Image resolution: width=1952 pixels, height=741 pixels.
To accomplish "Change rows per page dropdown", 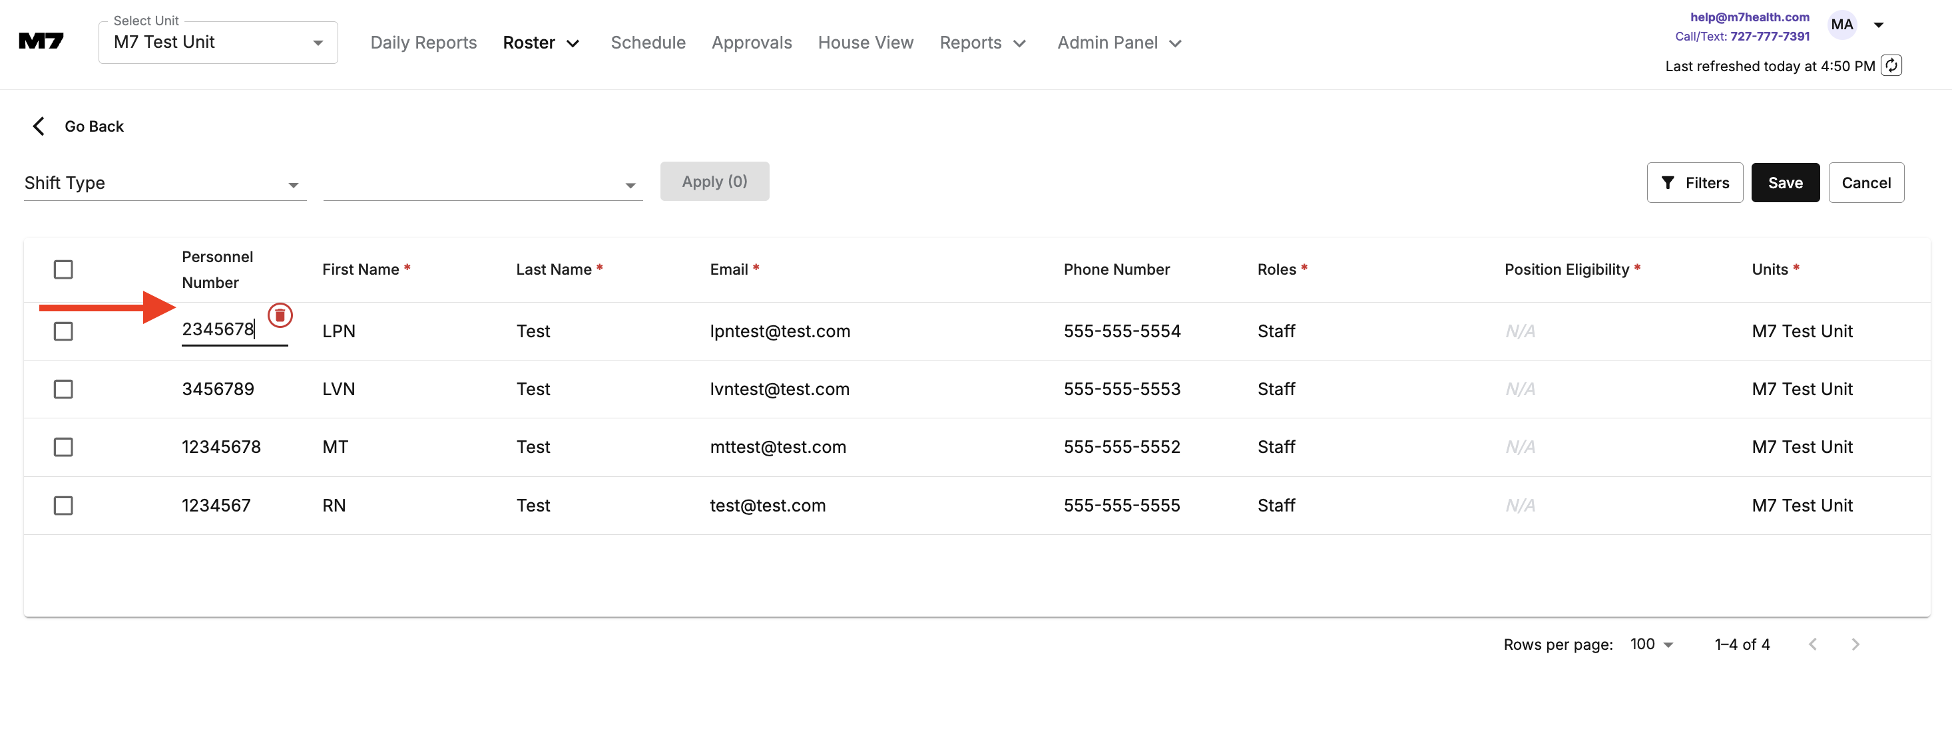I will (x=1652, y=644).
